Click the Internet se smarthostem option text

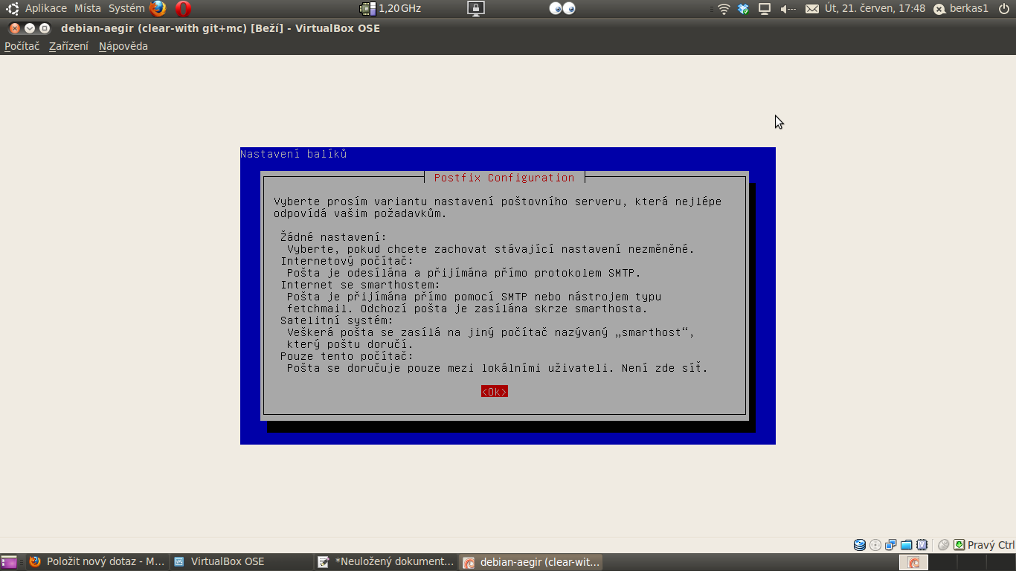[360, 285]
